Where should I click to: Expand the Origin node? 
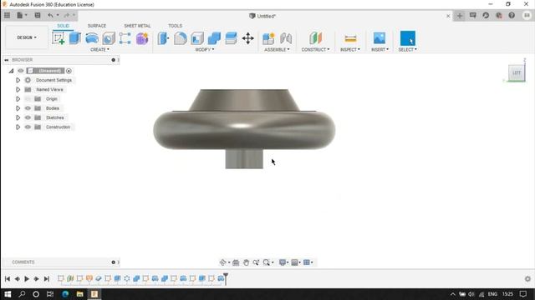coord(18,99)
